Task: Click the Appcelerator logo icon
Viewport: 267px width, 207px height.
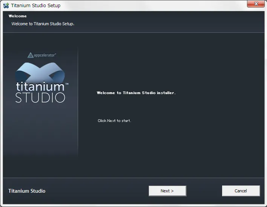Action: 31,55
